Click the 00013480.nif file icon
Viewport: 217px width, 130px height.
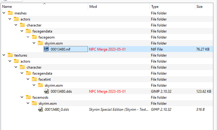pyautogui.click(x=46, y=49)
